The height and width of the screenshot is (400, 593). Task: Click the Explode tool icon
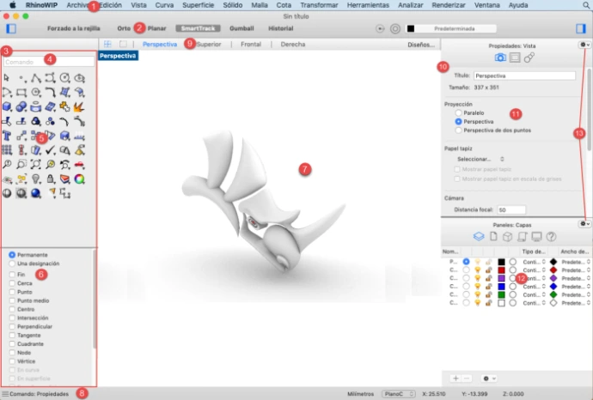(x=79, y=107)
